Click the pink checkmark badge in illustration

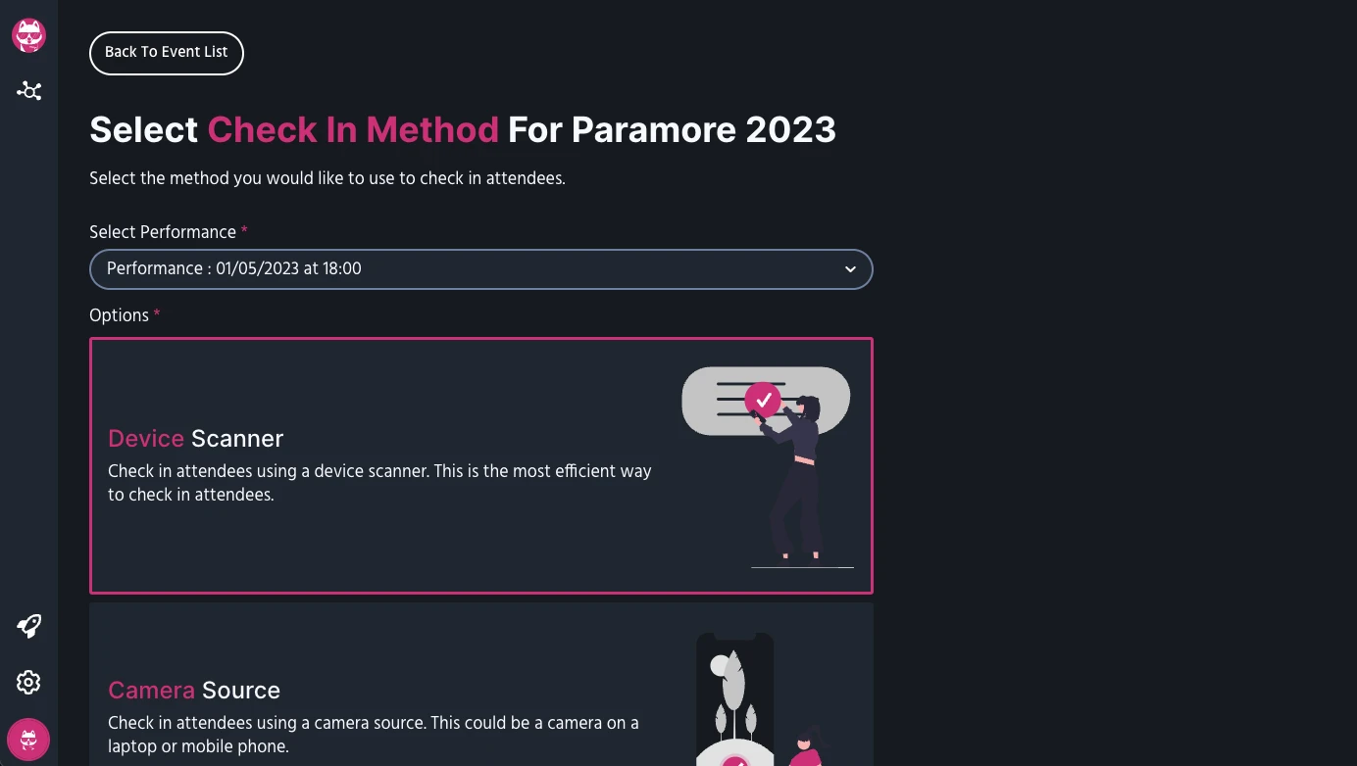pos(763,400)
